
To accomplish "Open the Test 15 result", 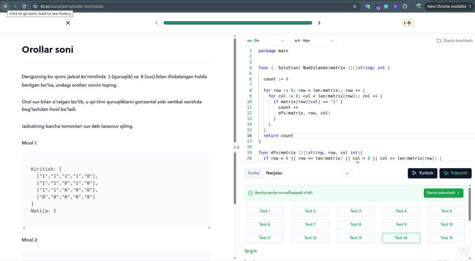I will [x=446, y=238].
